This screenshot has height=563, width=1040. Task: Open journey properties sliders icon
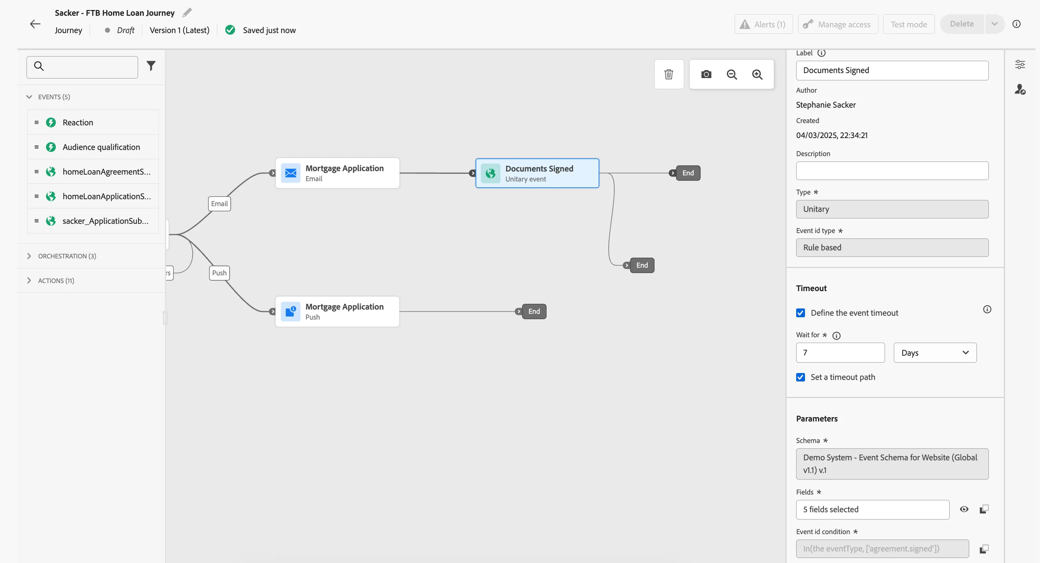tap(1020, 65)
